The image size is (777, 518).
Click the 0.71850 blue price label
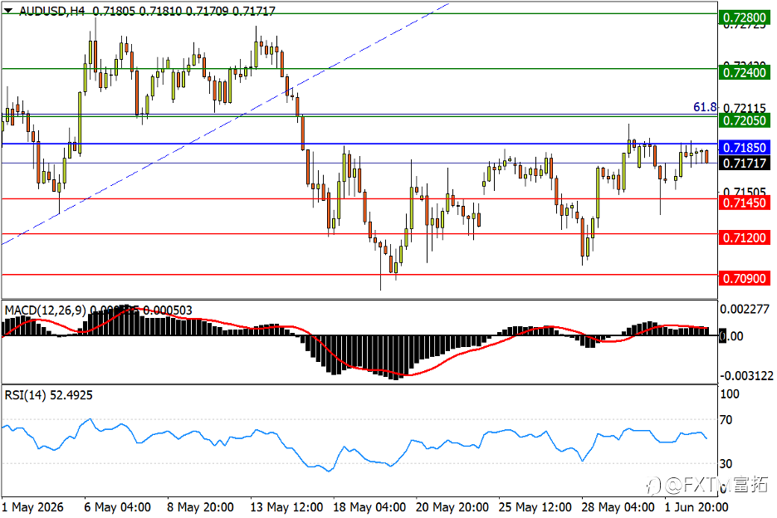click(x=744, y=148)
